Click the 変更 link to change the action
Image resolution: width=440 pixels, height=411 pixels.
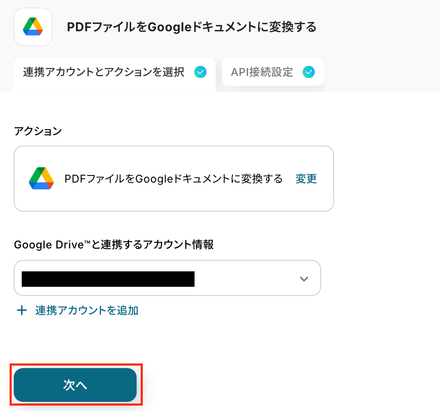coord(306,179)
